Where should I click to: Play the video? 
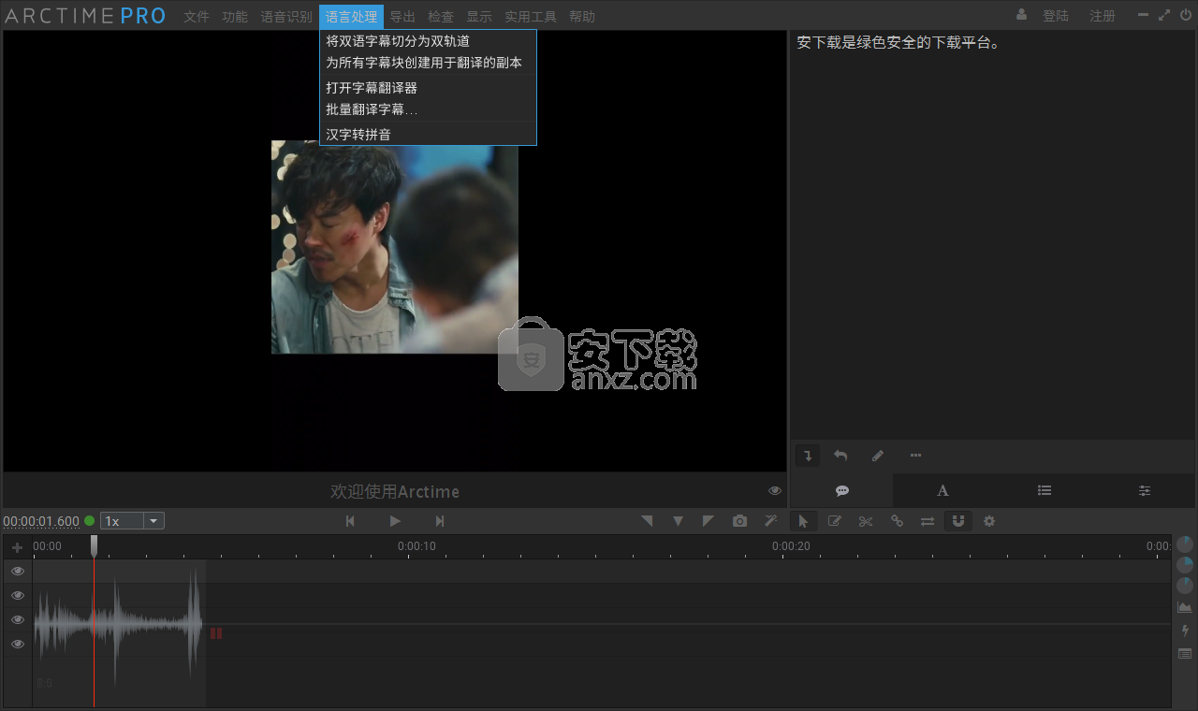(395, 521)
